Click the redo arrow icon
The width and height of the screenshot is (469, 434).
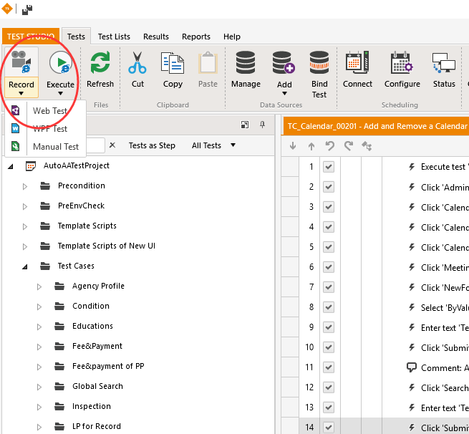tap(349, 146)
